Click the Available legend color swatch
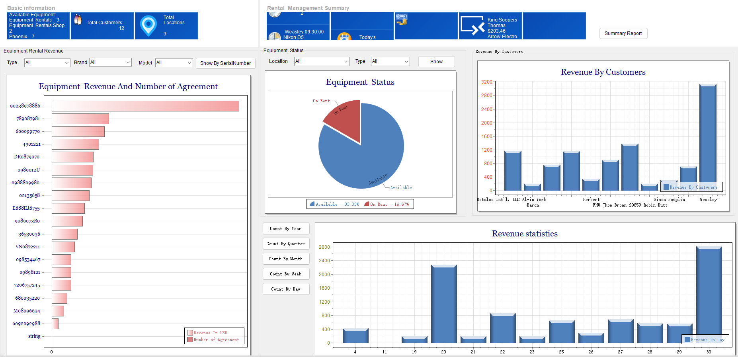 pos(312,204)
